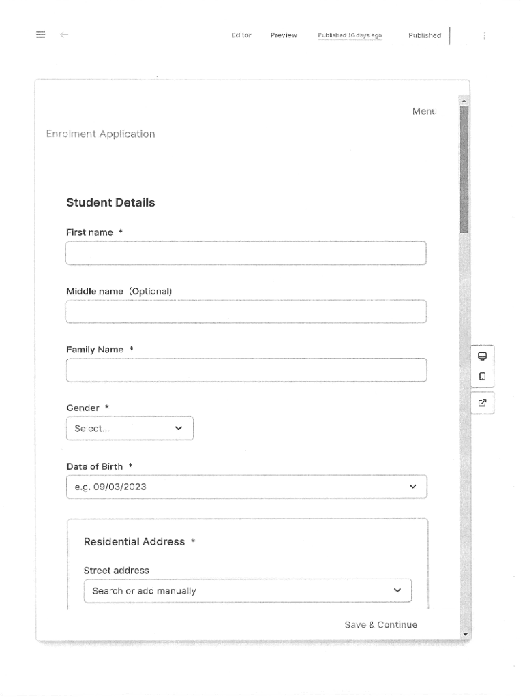
Task: Switch to desktop preview icon
Action: [483, 356]
